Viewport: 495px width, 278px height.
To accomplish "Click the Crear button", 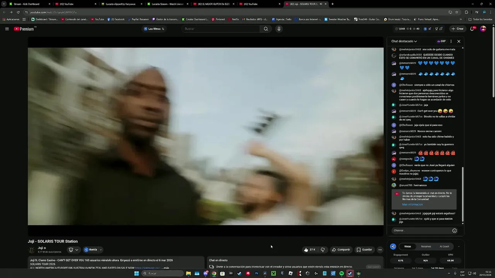I will (457, 29).
